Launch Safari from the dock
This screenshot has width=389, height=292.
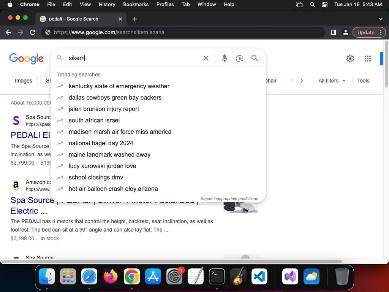click(89, 276)
